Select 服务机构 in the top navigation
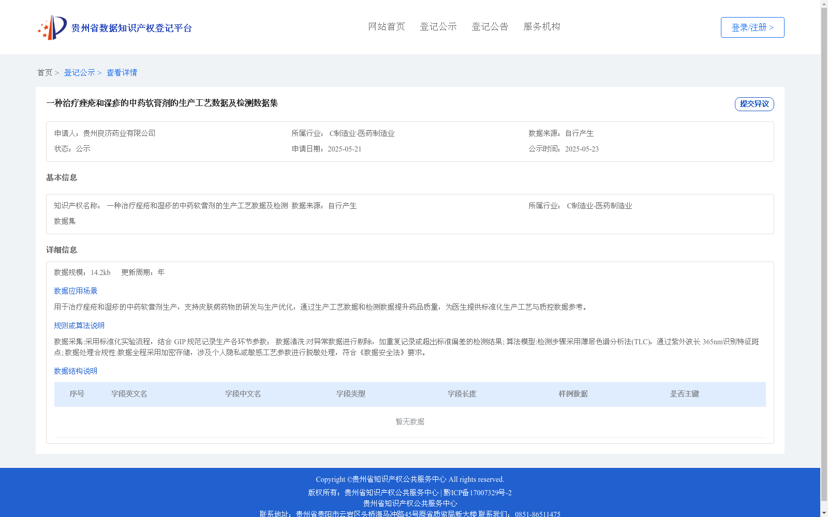 tap(542, 27)
